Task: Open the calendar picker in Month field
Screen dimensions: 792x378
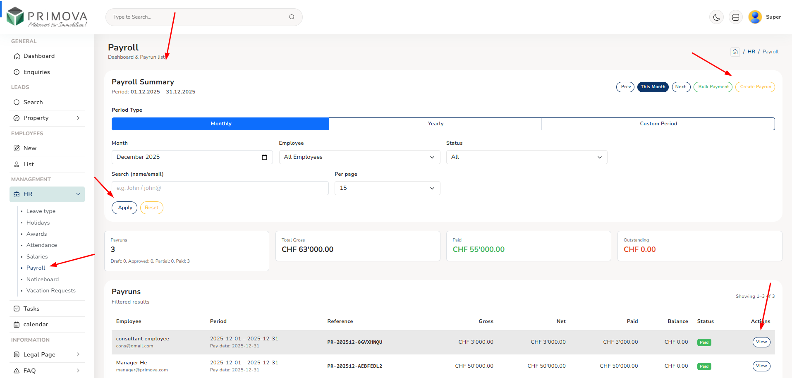Action: click(264, 157)
